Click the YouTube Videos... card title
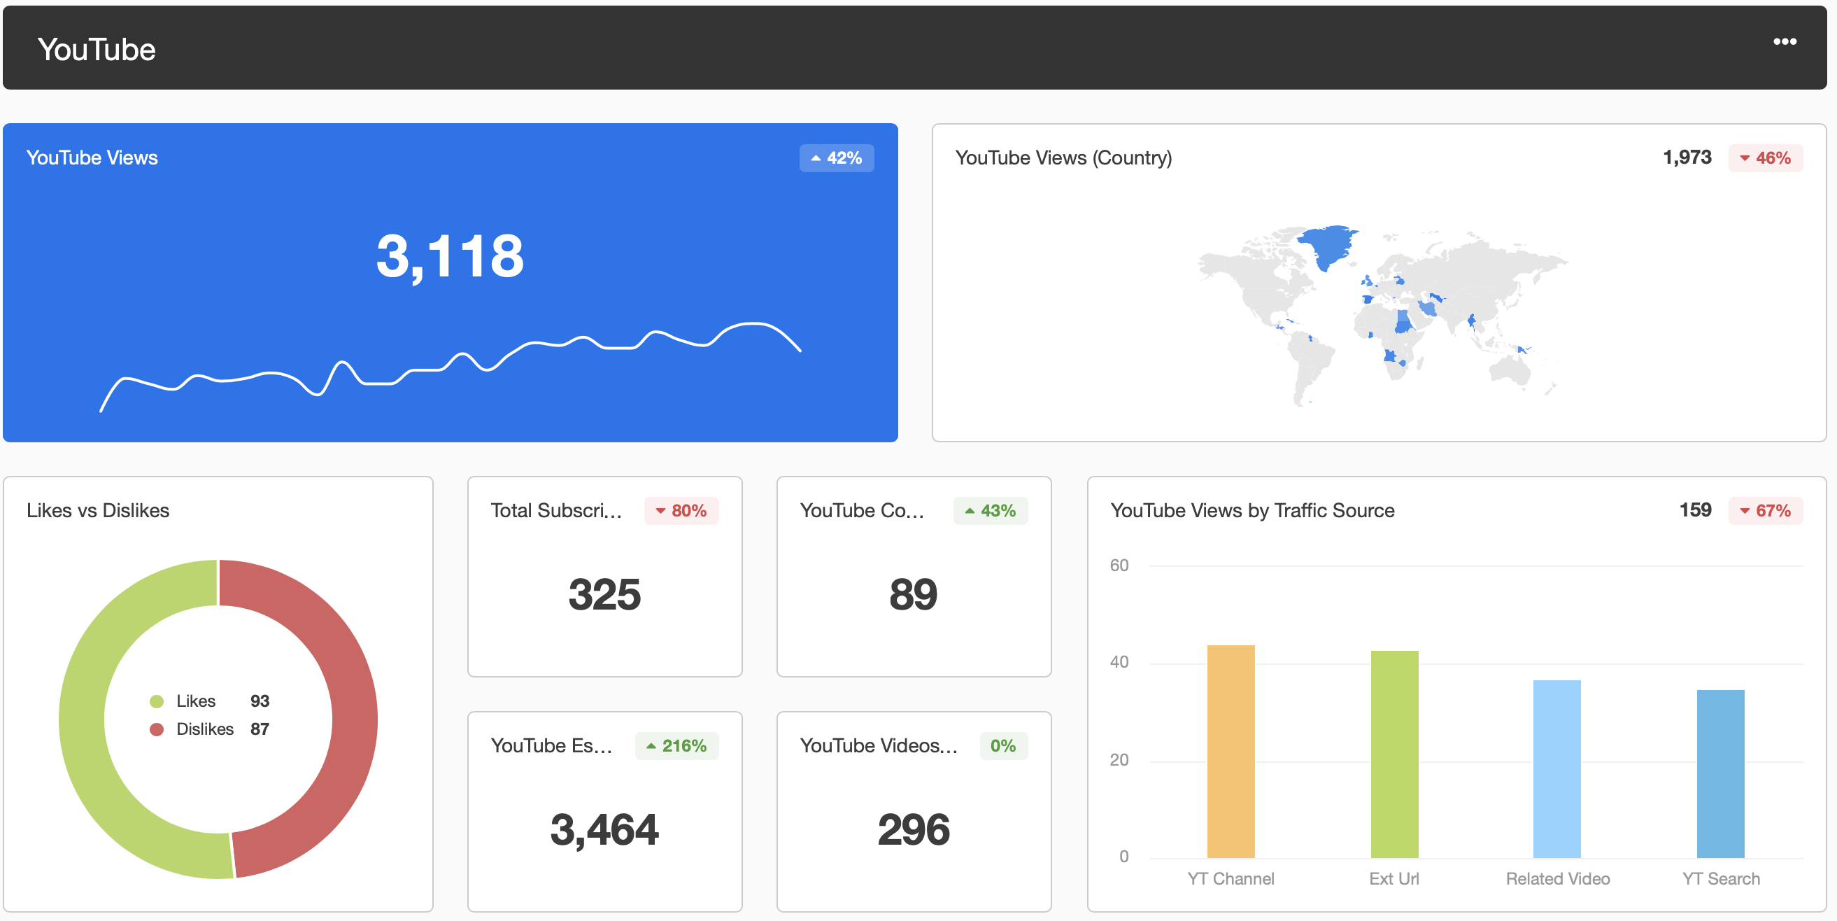Viewport: 1837px width, 921px height. coord(879,745)
